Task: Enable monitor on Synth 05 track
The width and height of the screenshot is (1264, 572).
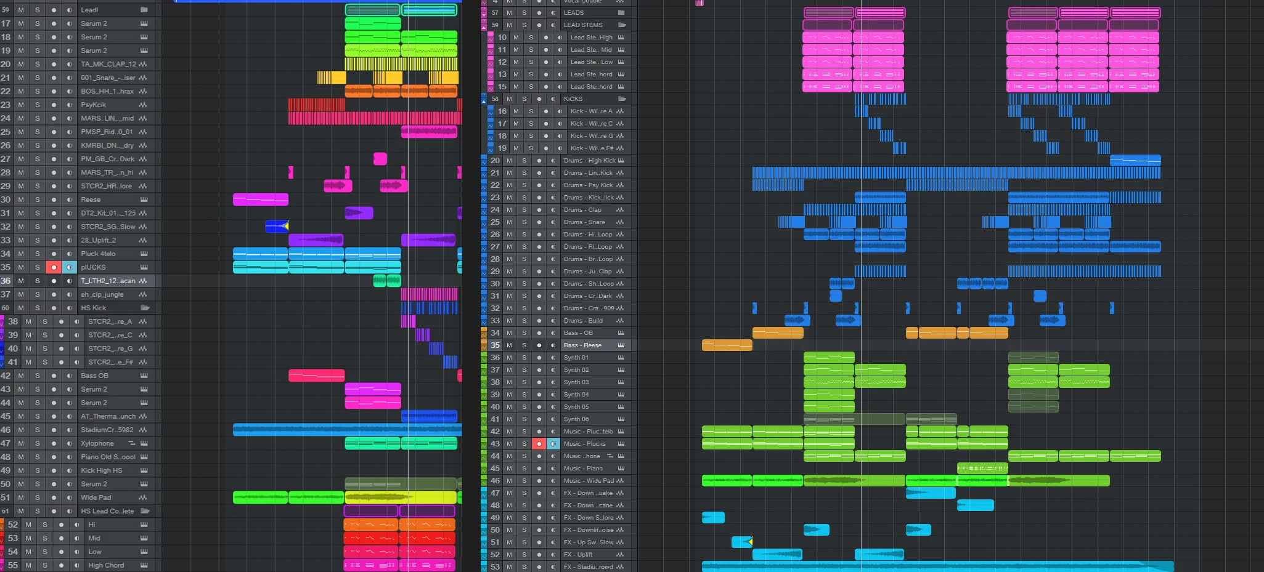Action: pos(553,407)
